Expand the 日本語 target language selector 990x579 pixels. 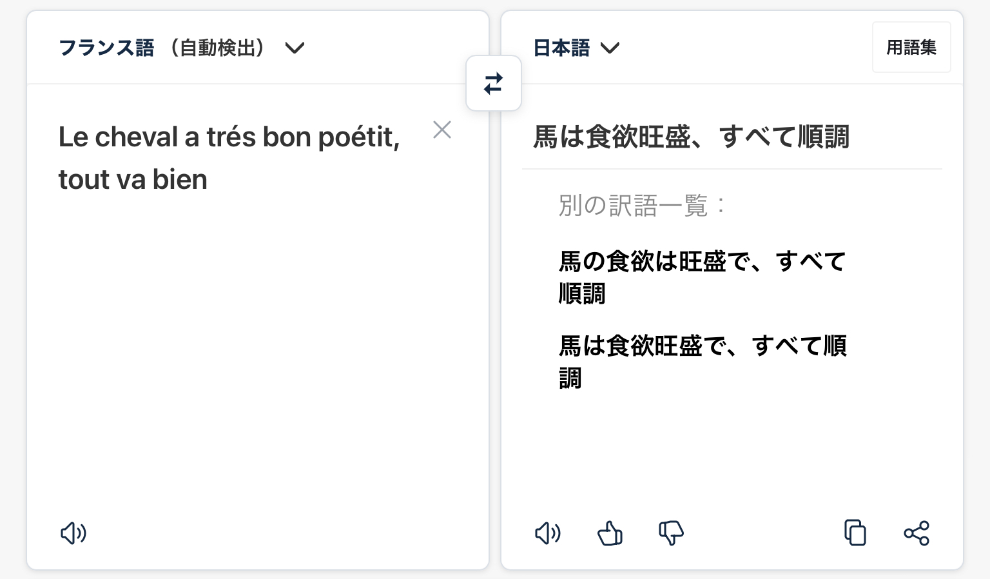tap(576, 48)
